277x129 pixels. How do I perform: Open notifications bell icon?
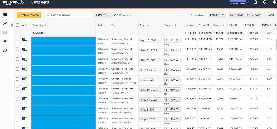(255, 2)
